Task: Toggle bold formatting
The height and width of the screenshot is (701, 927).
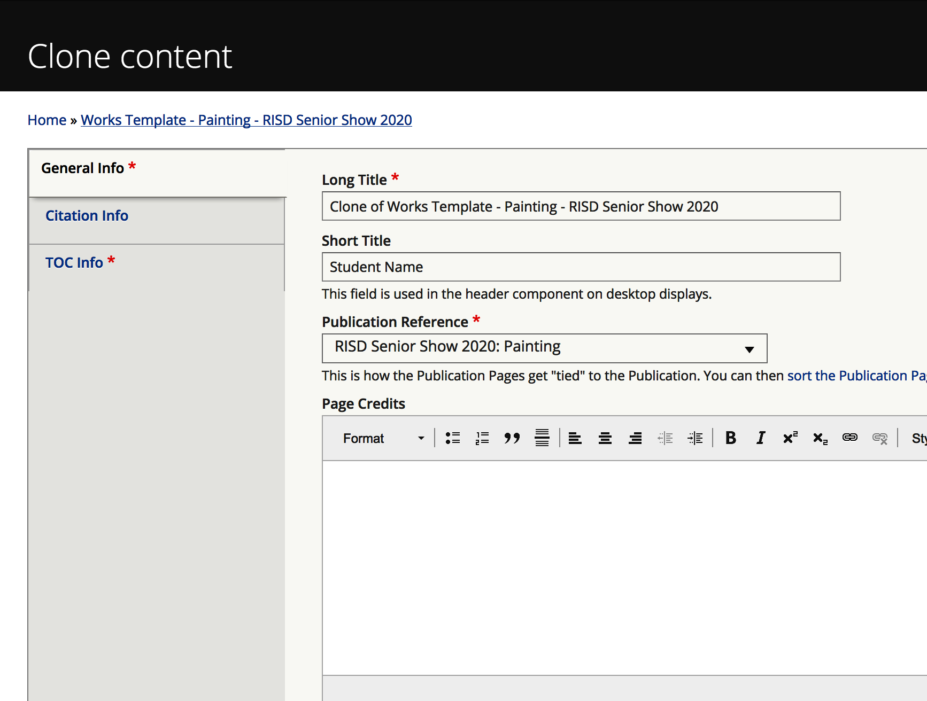Action: click(731, 438)
